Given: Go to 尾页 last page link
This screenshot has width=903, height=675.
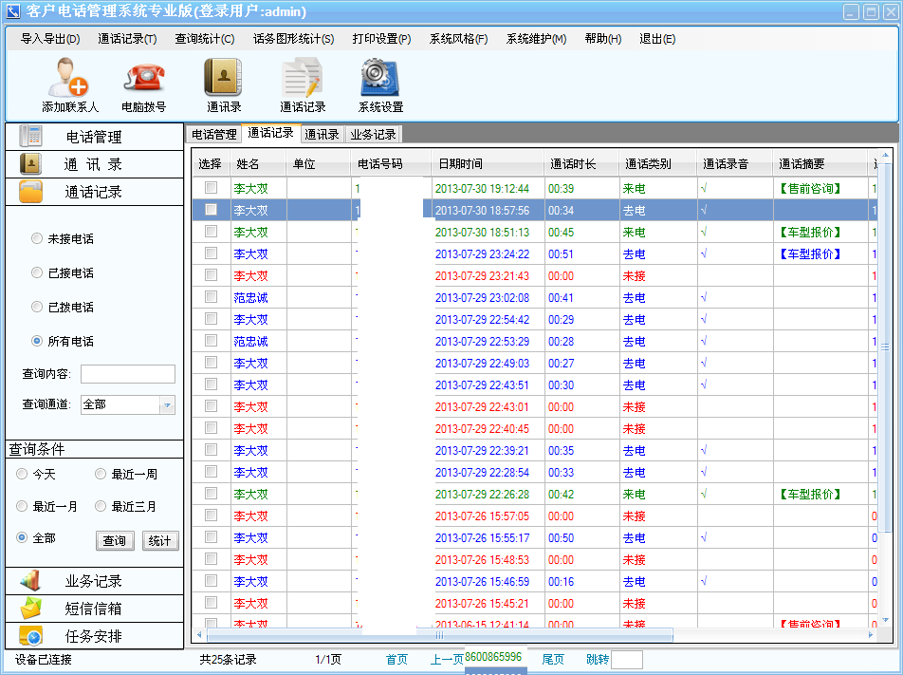Looking at the screenshot, I should point(553,660).
